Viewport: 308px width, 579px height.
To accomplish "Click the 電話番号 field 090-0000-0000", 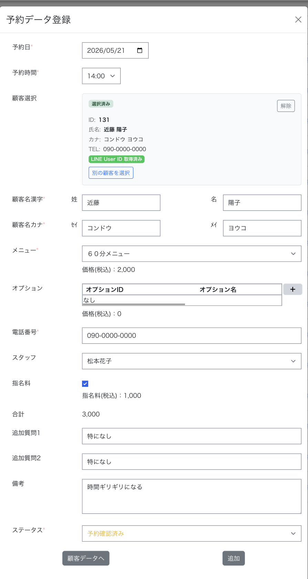I will pos(192,336).
